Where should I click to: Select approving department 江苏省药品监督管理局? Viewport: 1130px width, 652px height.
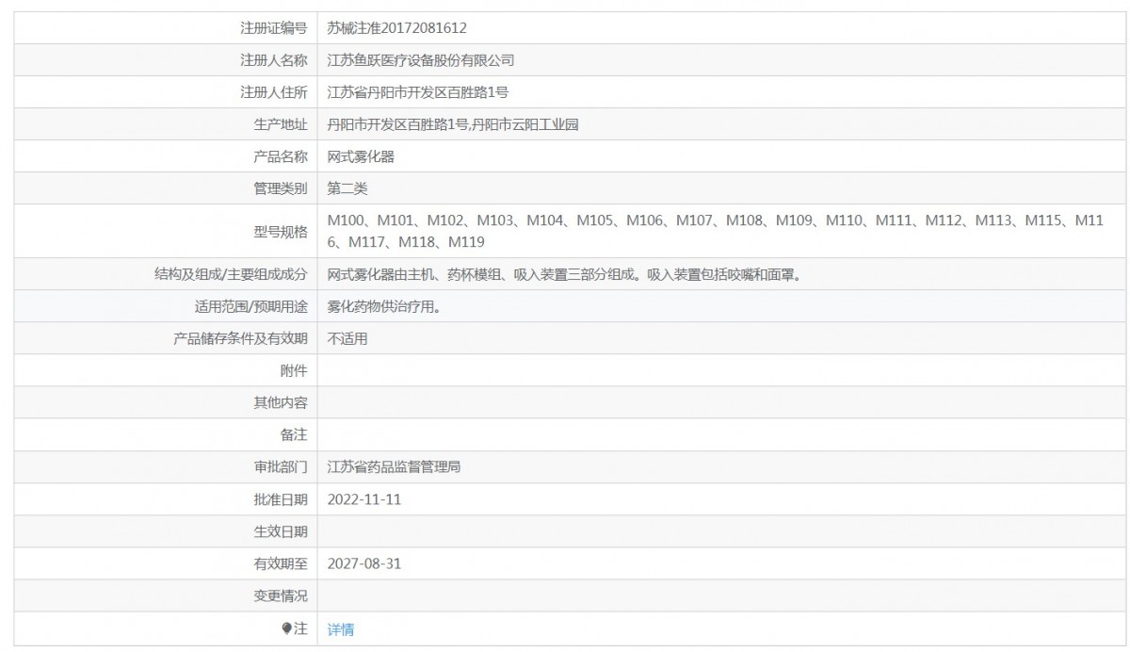coord(394,467)
